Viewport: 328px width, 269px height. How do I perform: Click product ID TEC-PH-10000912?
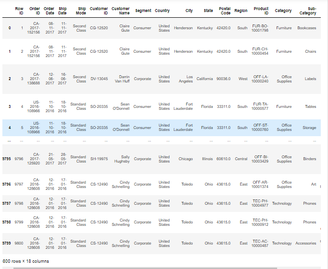point(260,222)
